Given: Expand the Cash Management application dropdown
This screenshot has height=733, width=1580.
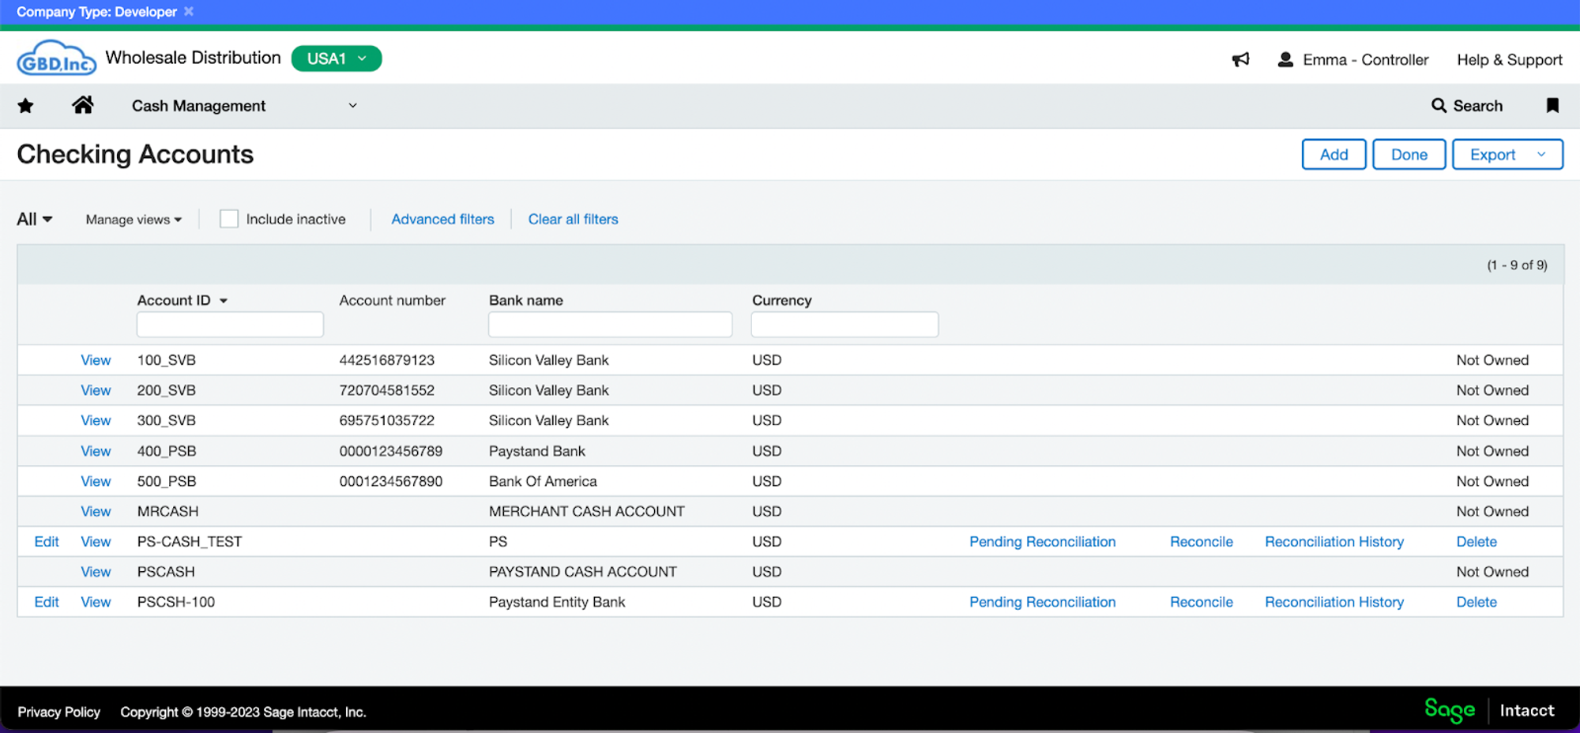Looking at the screenshot, I should pos(352,105).
